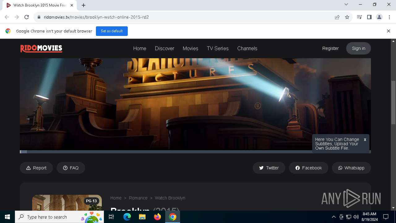This screenshot has height=223, width=396.
Task: Launch Microsoft Edge from taskbar
Action: pyautogui.click(x=127, y=217)
